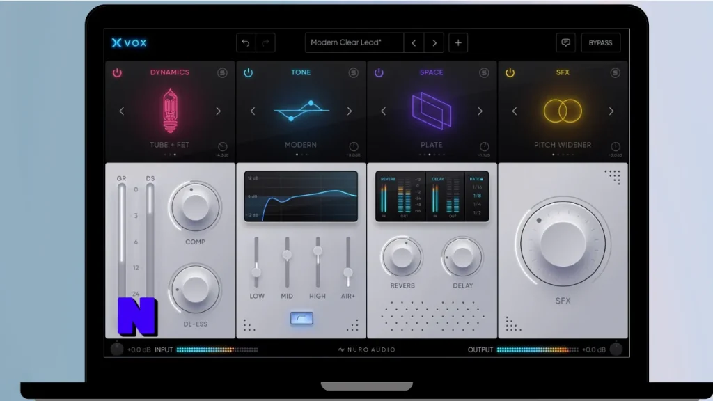Toggle the Tone module power
This screenshot has width=713, height=401.
[249, 72]
